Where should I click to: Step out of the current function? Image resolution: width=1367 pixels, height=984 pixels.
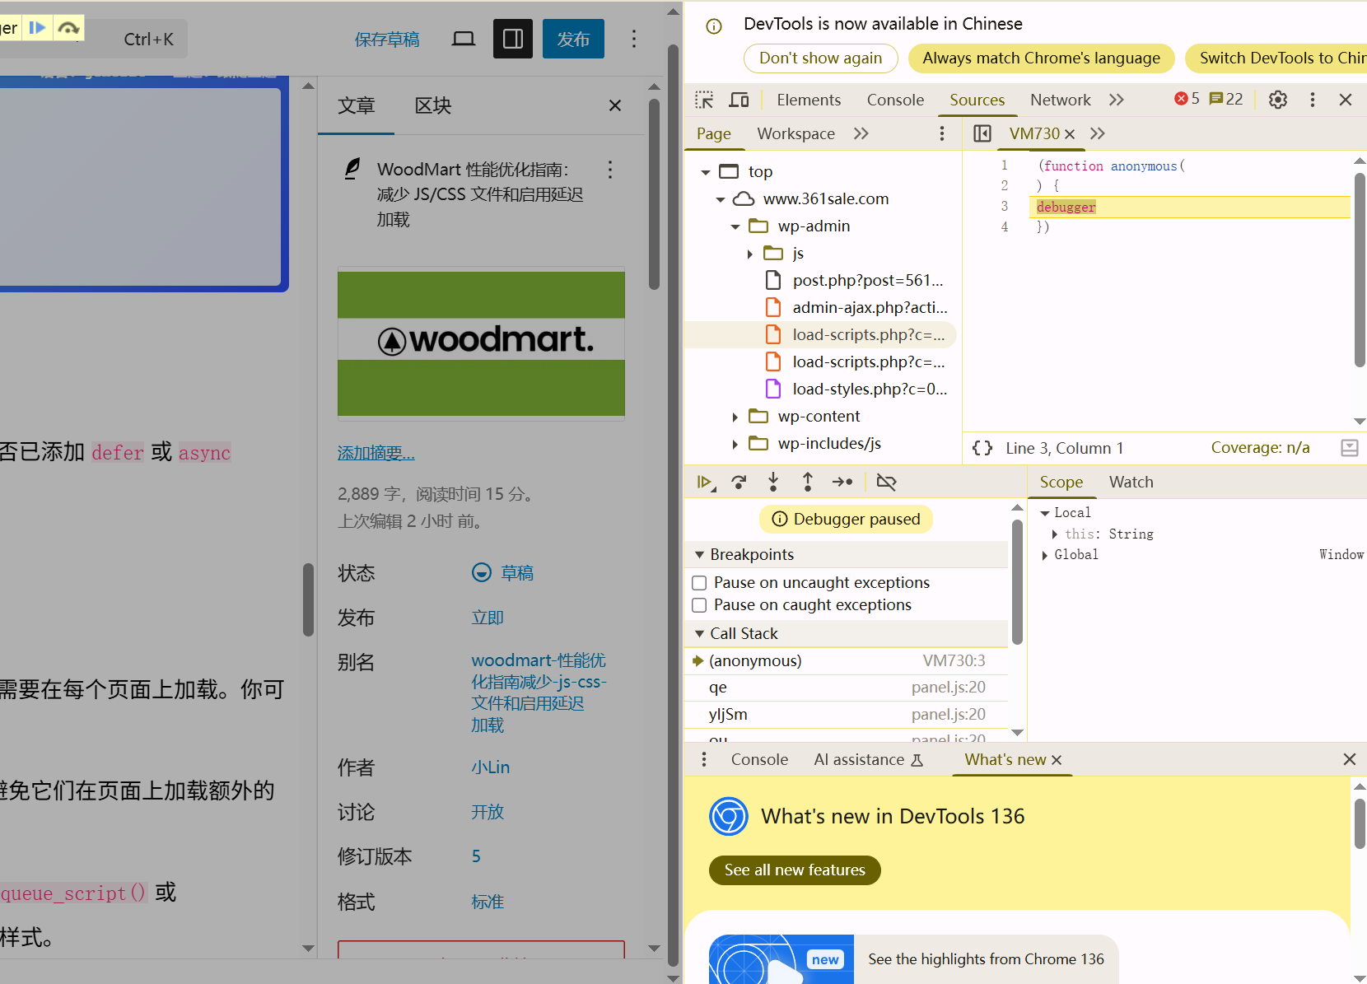click(808, 482)
